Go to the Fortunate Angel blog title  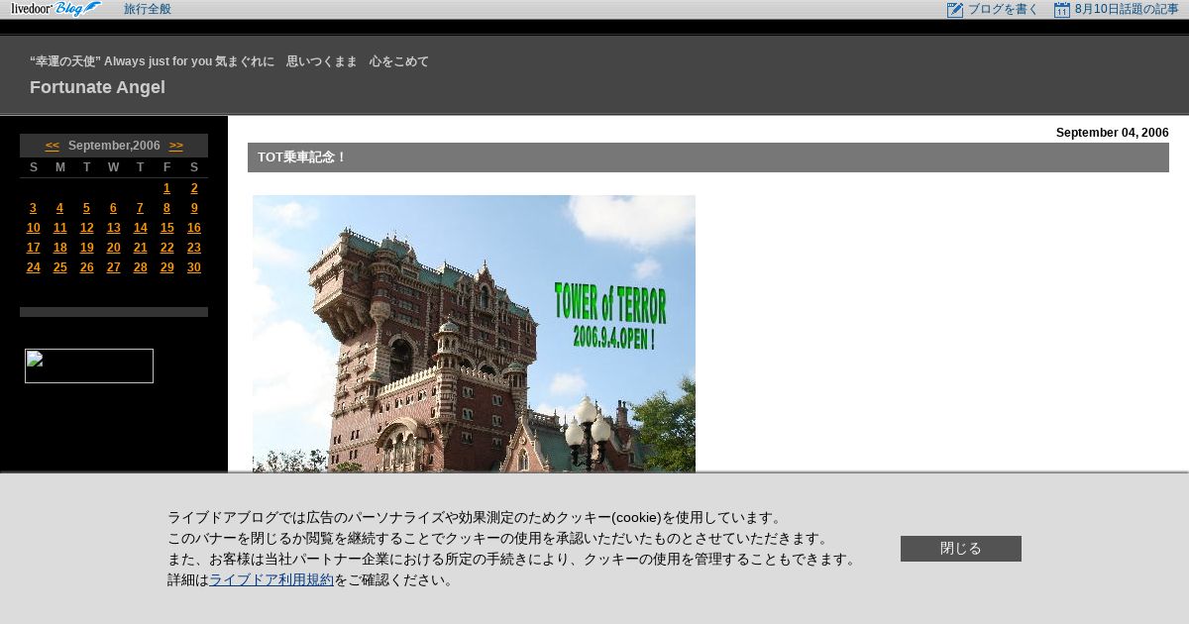click(x=97, y=87)
